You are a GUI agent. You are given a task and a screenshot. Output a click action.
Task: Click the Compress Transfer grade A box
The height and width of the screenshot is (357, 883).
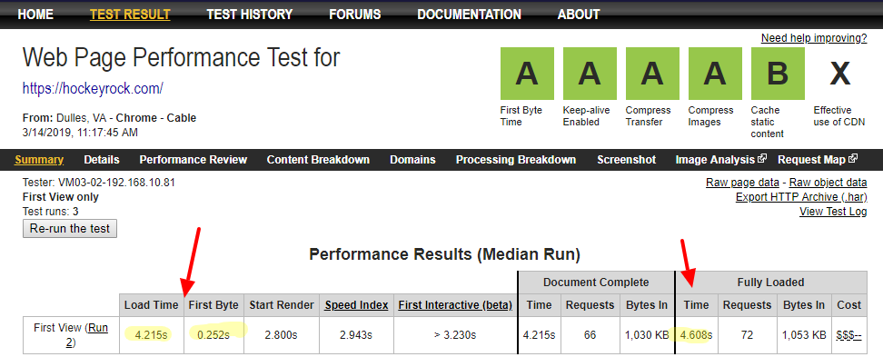pyautogui.click(x=652, y=74)
